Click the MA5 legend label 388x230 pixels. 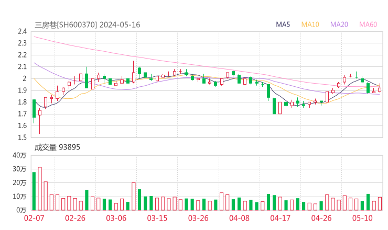283,25
